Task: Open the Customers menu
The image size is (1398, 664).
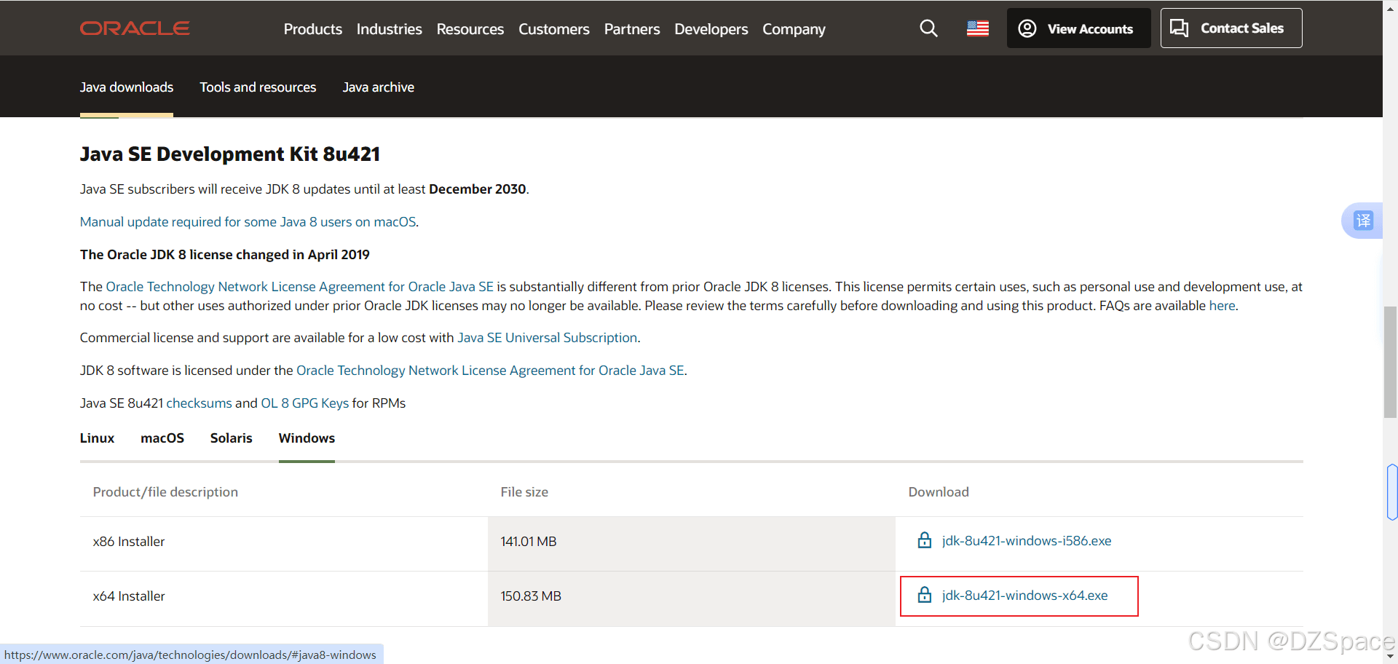Action: 553,29
